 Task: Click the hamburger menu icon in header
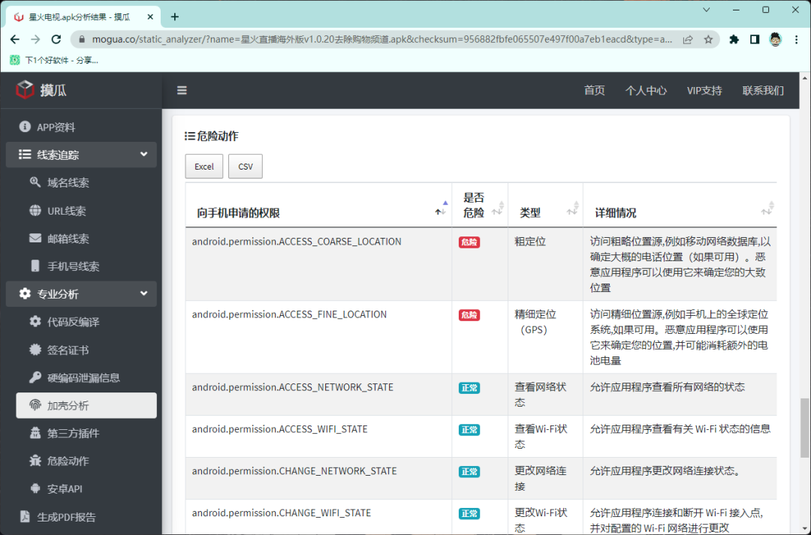click(182, 90)
